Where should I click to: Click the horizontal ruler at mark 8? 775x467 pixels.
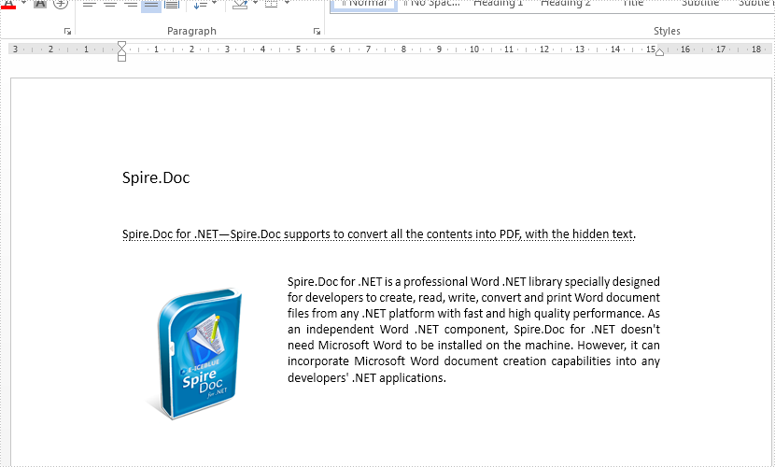(403, 49)
